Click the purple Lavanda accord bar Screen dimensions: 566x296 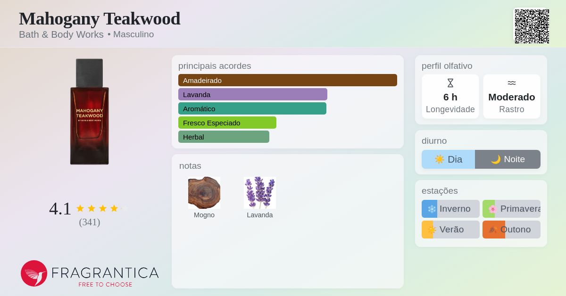tap(253, 94)
